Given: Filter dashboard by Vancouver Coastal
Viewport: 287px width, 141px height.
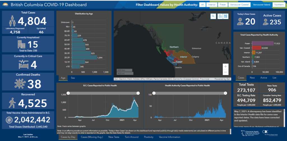Looking at the screenshot, I should click(238, 5).
